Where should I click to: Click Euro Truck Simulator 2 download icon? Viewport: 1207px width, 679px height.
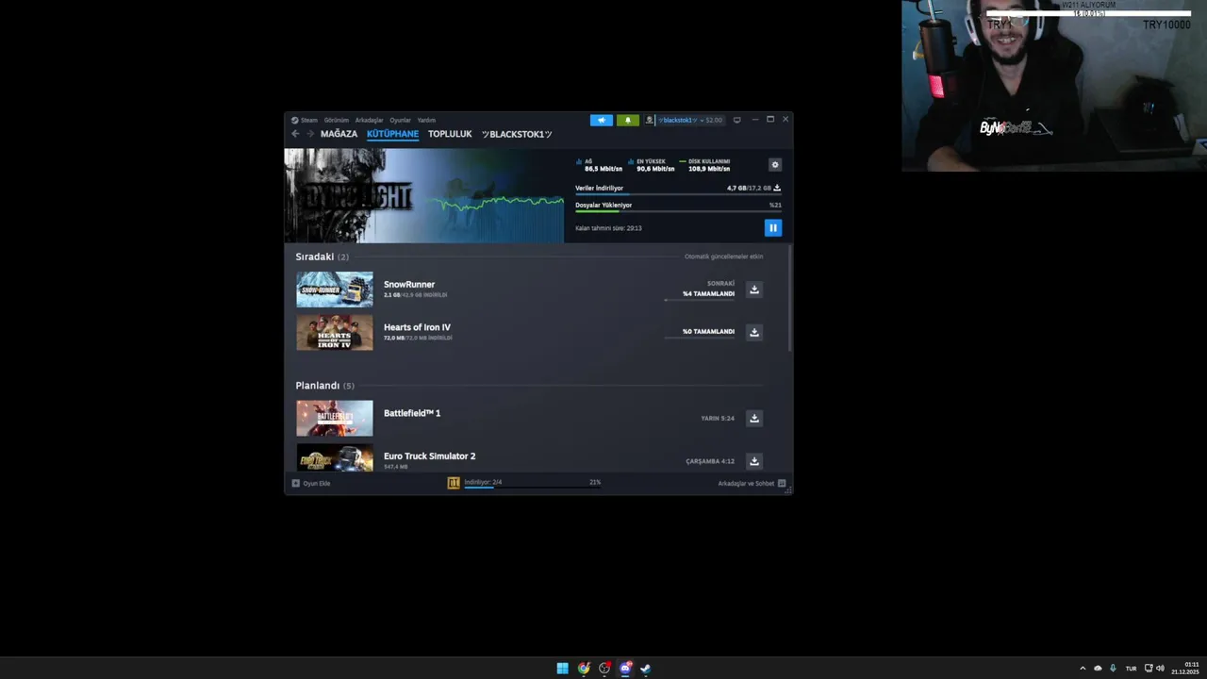(753, 461)
